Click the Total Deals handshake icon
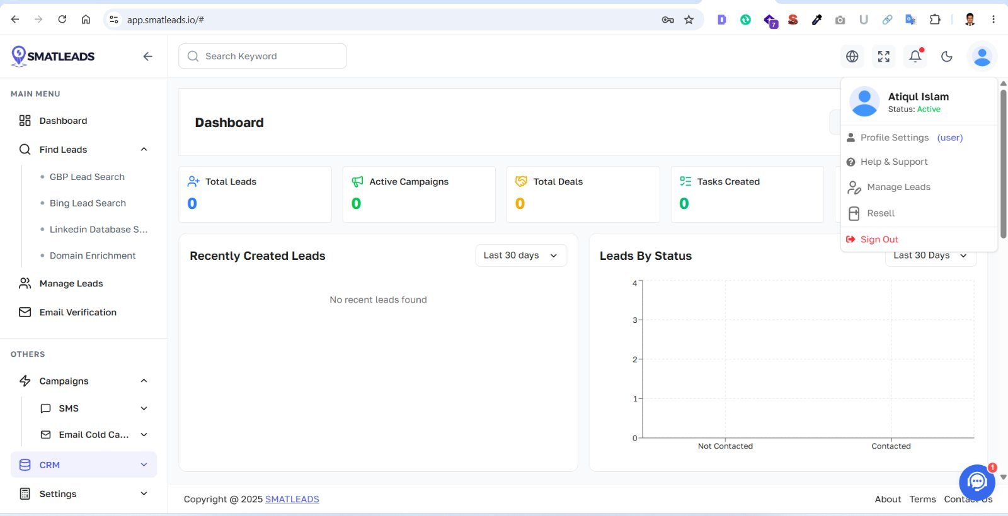 point(521,181)
